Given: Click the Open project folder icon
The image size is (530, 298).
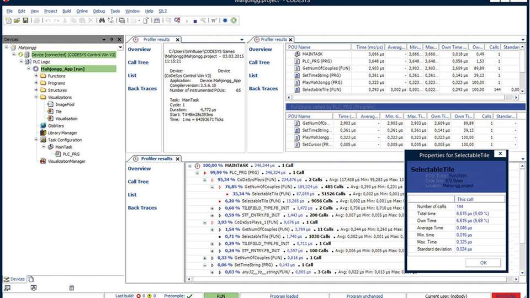Looking at the screenshot, I should (17, 20).
